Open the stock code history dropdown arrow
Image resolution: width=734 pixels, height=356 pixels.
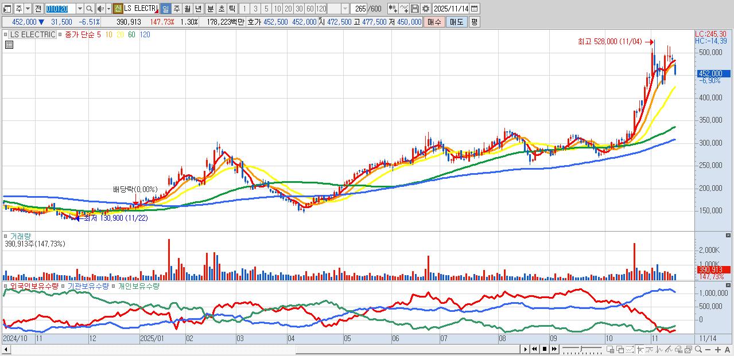80,9
